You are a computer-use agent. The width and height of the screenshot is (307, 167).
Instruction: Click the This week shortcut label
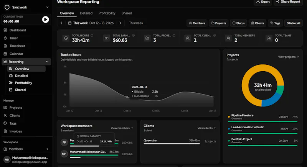coord(136,23)
